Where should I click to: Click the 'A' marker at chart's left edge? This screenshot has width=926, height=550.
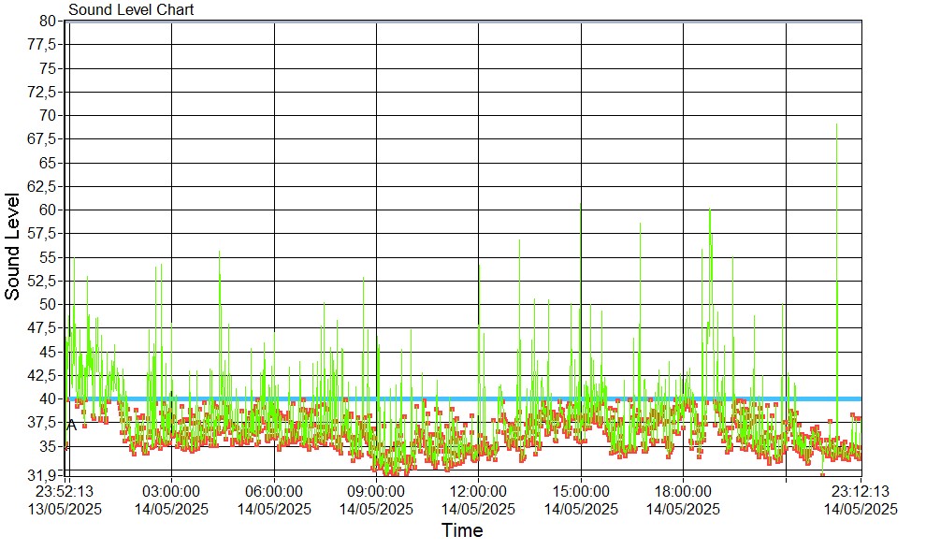point(71,425)
